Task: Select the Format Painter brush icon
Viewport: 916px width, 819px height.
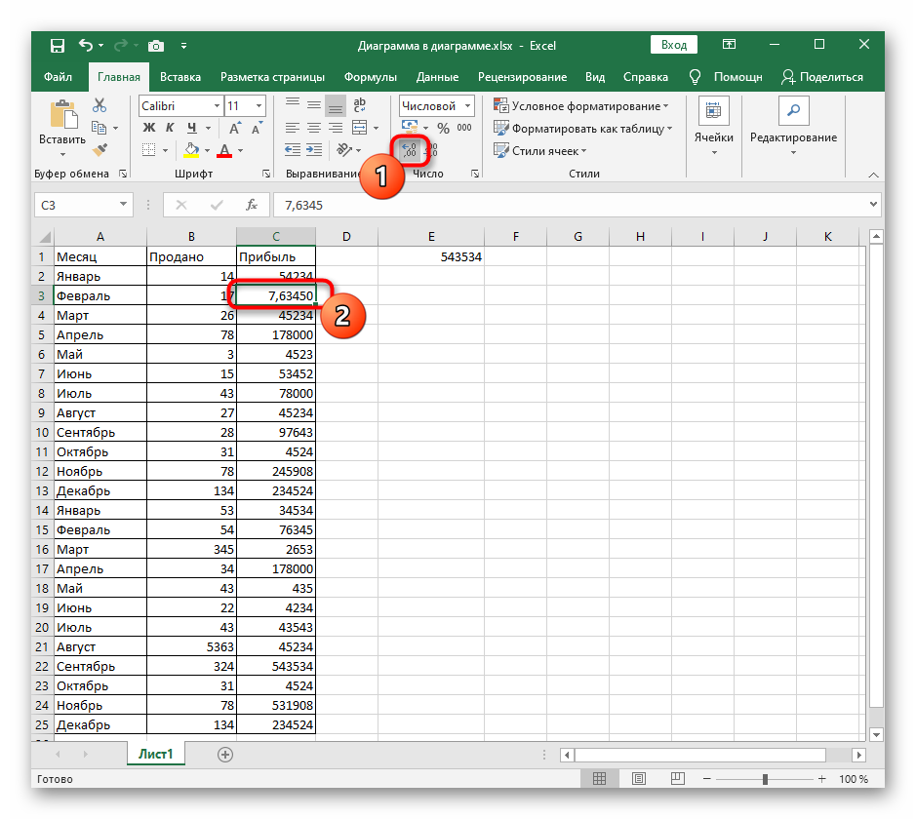Action: coord(100,149)
